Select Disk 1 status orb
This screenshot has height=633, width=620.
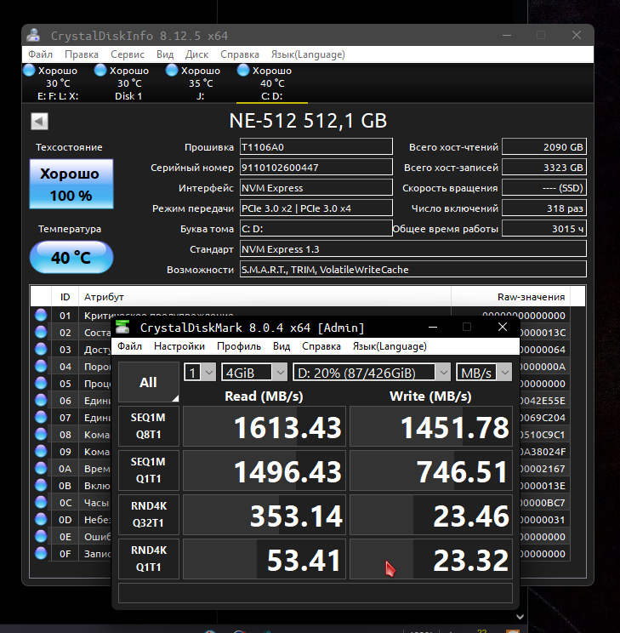[100, 71]
